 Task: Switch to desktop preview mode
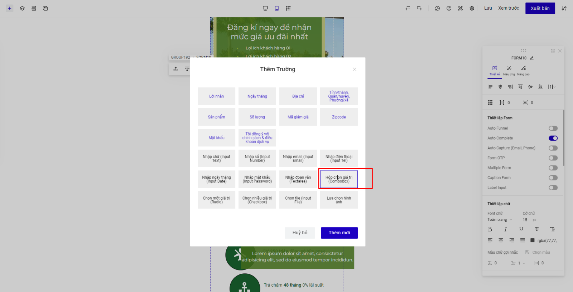pos(265,8)
